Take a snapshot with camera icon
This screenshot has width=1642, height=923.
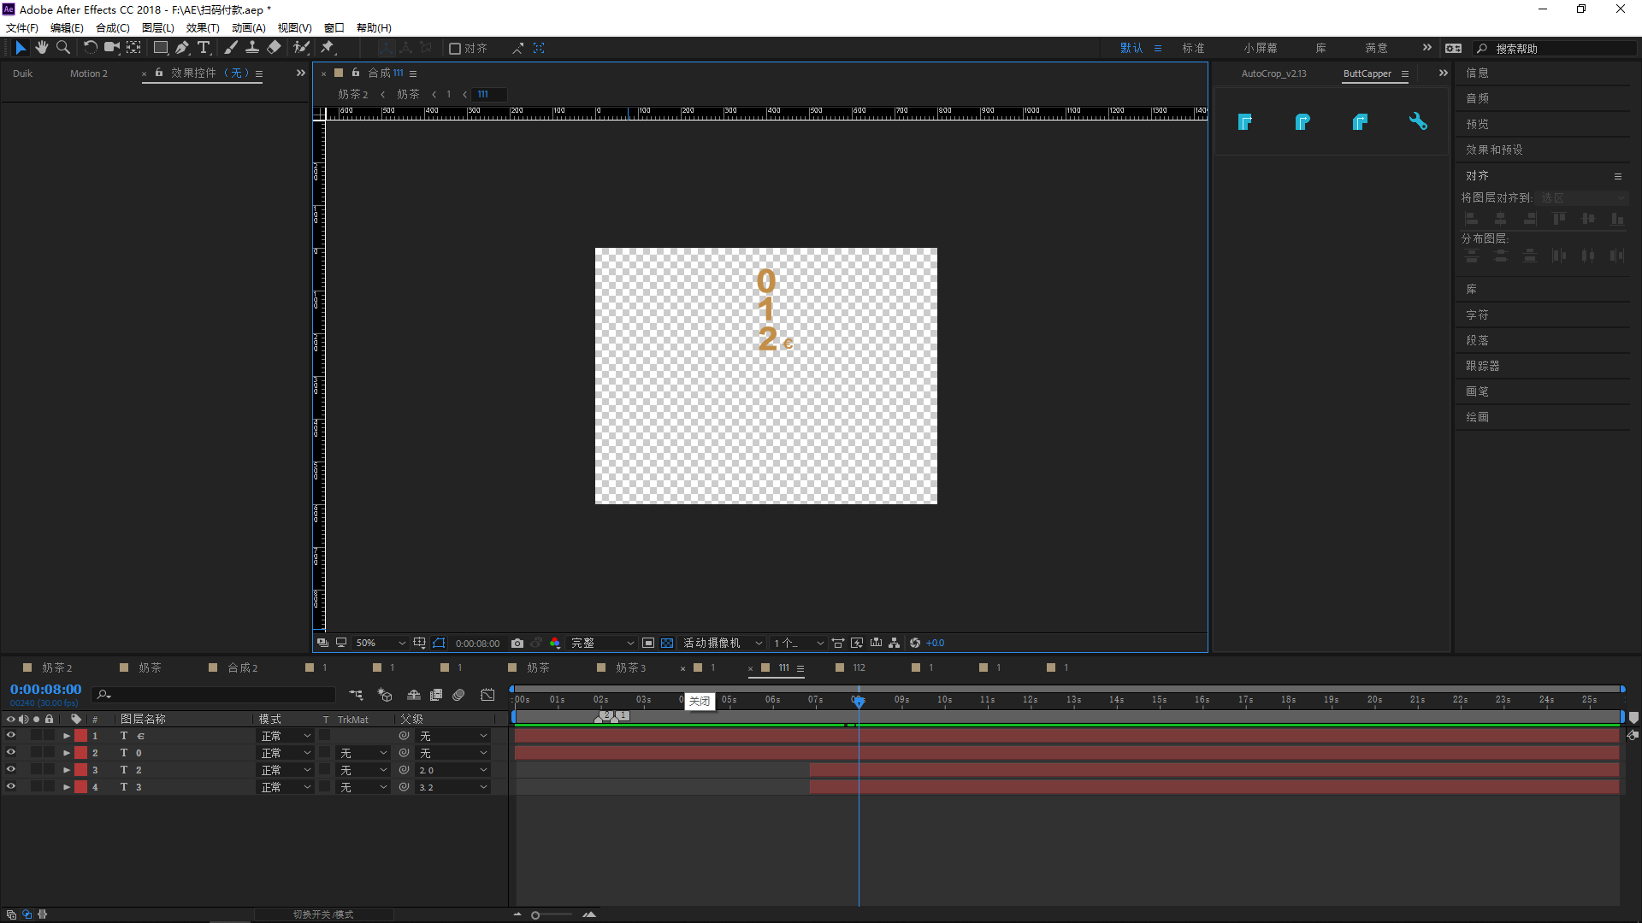coord(517,643)
